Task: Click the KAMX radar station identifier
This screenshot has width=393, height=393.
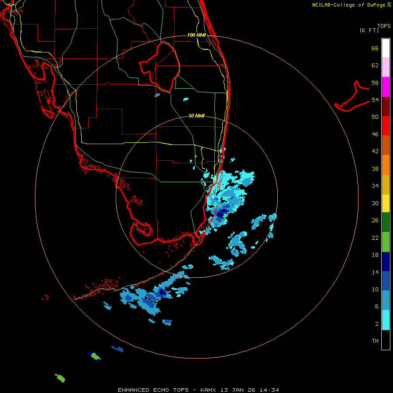Action: 208,390
